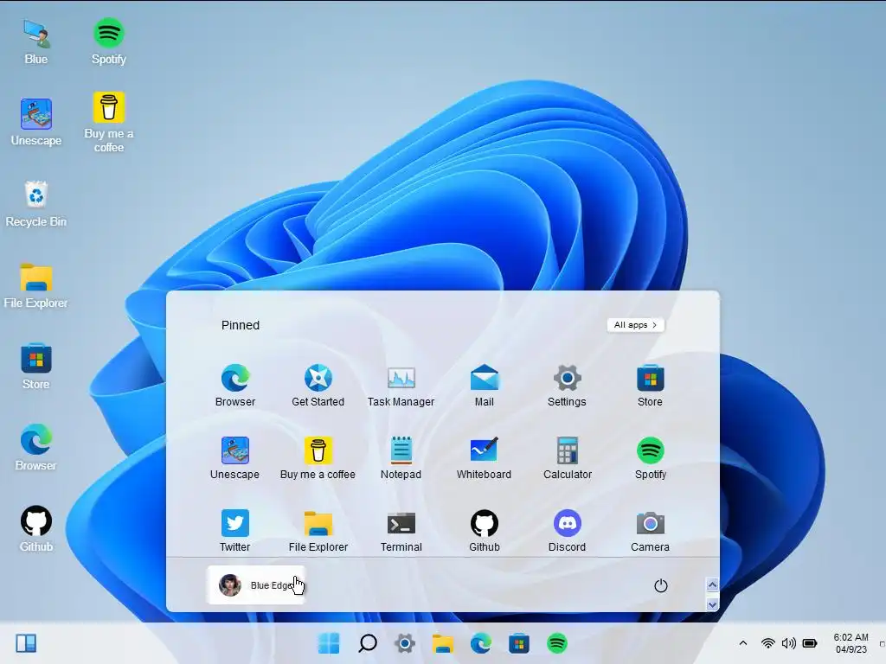Select the Store desktop shortcut
This screenshot has width=886, height=664.
point(36,367)
